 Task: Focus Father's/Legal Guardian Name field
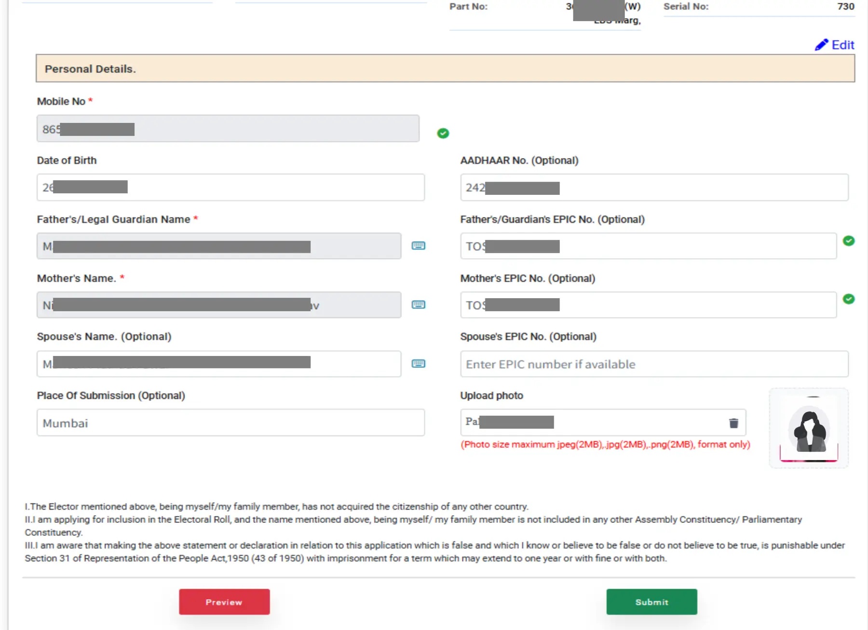[x=219, y=246]
